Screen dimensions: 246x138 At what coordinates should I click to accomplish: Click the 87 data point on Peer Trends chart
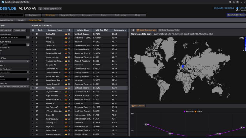pos(148,124)
